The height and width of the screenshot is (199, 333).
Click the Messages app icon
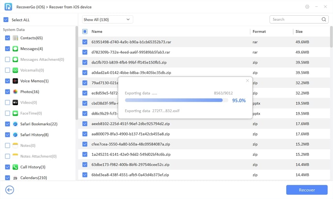tap(15, 49)
